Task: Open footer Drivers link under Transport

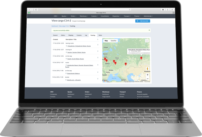Action: pyautogui.click(x=122, y=96)
